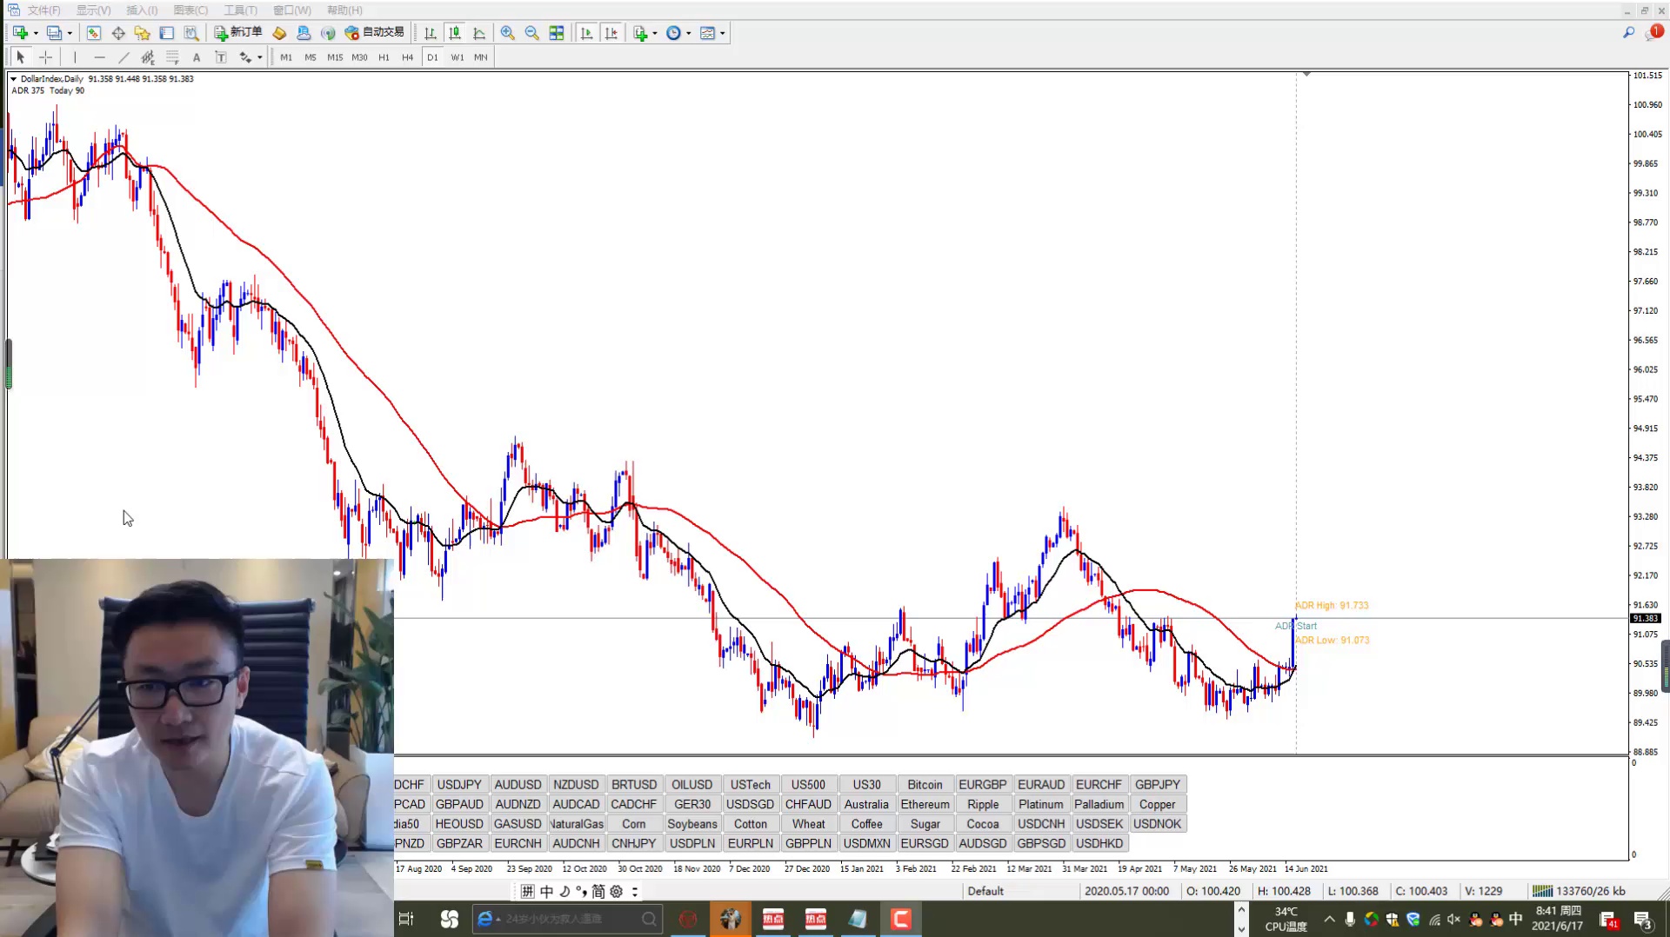Image resolution: width=1670 pixels, height=937 pixels.
Task: Open the Windows taskbar search box
Action: click(x=567, y=919)
